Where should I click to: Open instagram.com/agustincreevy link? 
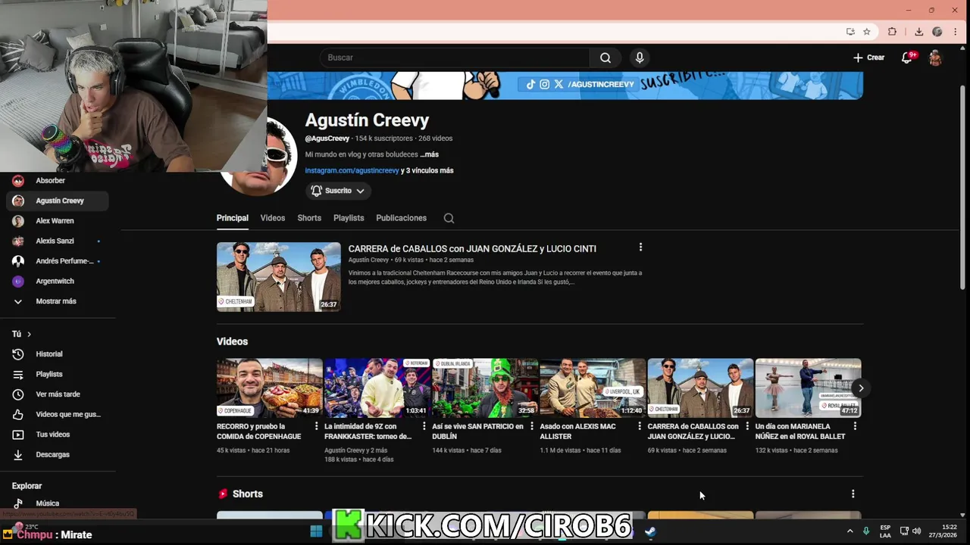pos(352,170)
